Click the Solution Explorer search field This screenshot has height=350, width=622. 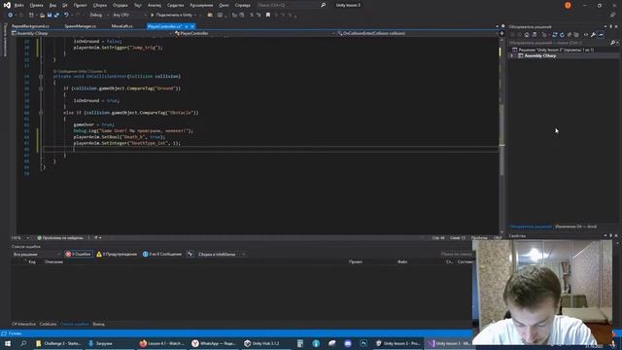pos(560,43)
